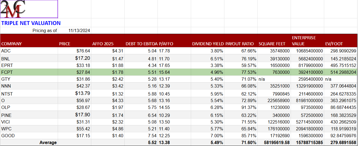358x146 pixels.
Task: Select the Pricing as of label cell
Action: [45, 31]
